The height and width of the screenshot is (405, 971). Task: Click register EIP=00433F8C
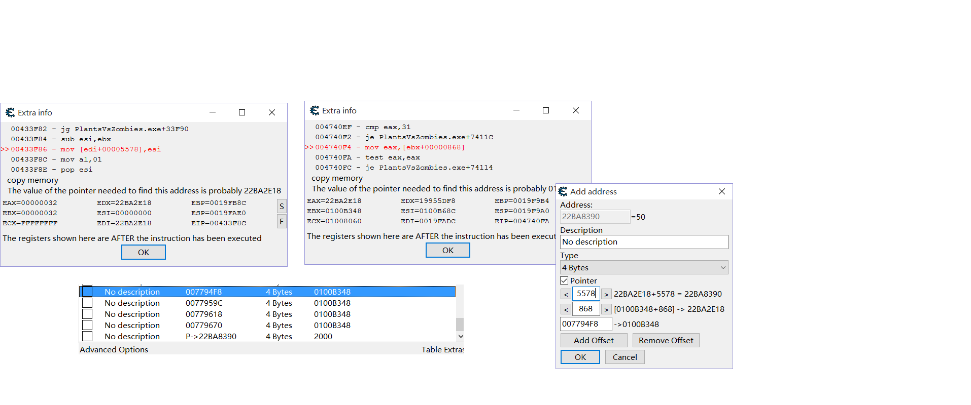(219, 223)
